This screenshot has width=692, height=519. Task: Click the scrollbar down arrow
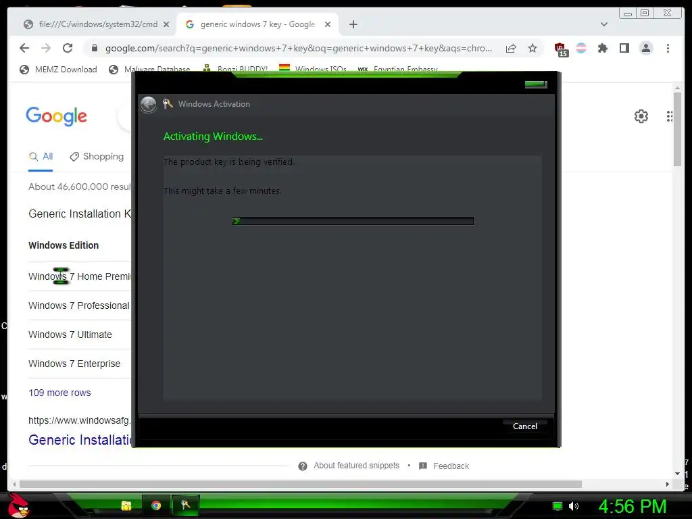677,474
